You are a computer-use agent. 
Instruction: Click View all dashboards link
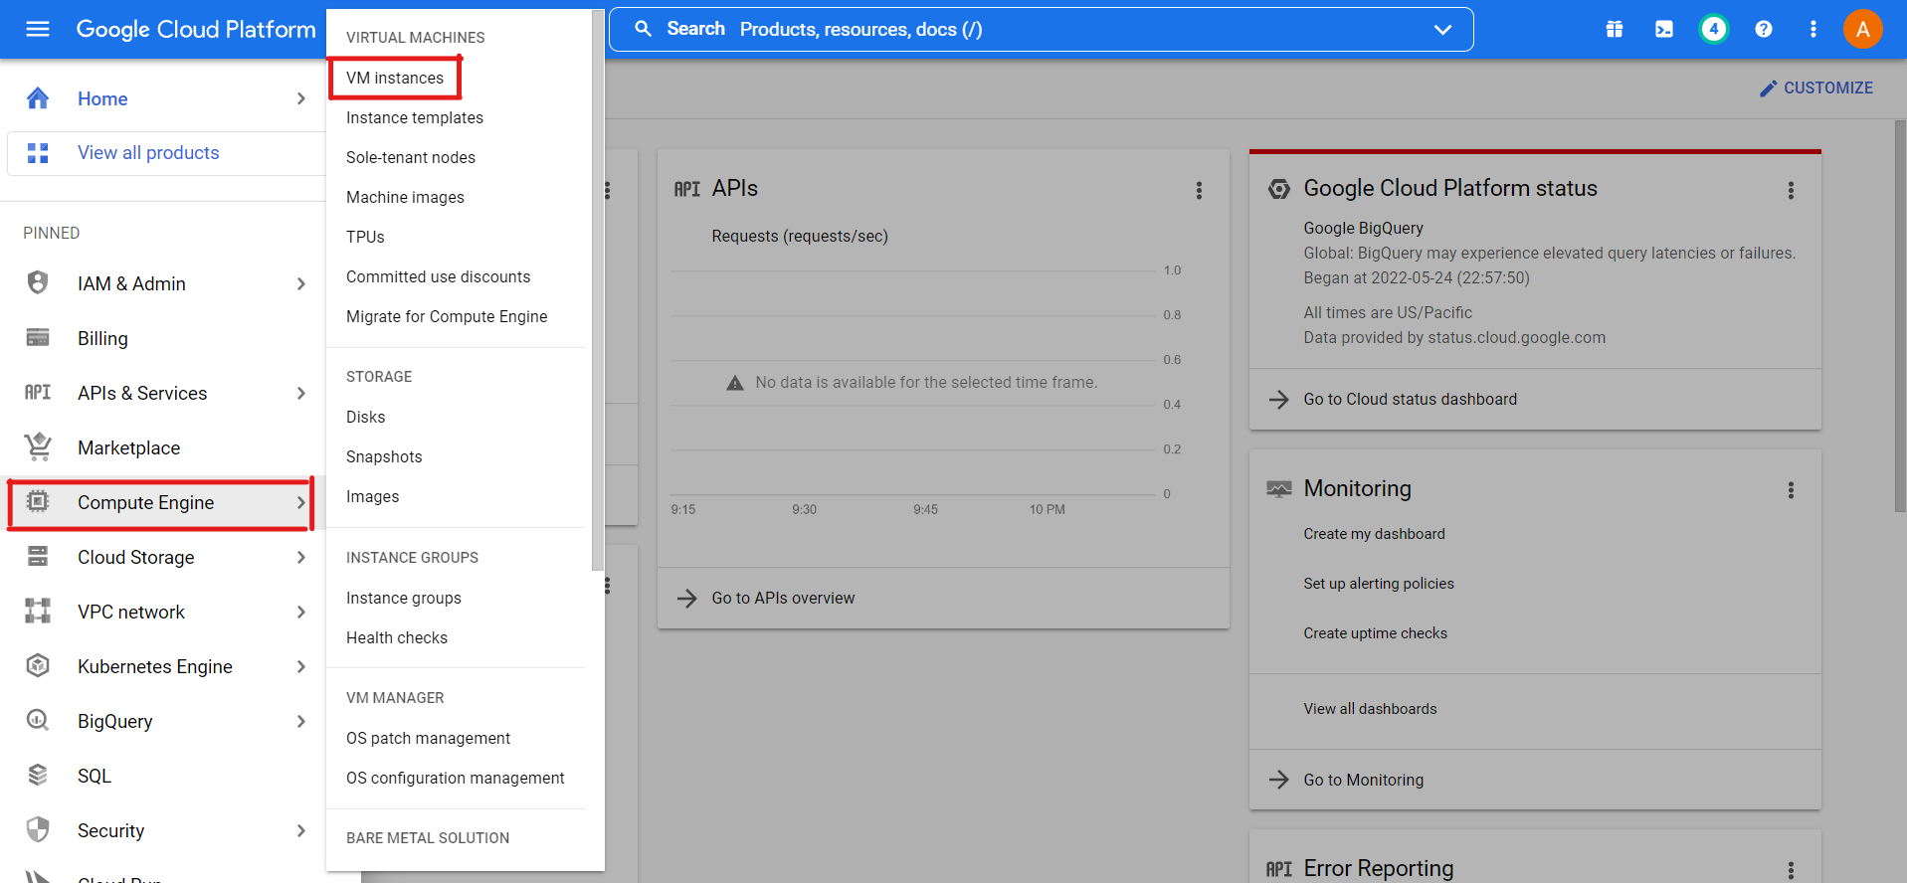(1370, 709)
